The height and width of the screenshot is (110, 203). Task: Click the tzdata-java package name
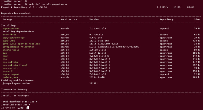coord(10,77)
